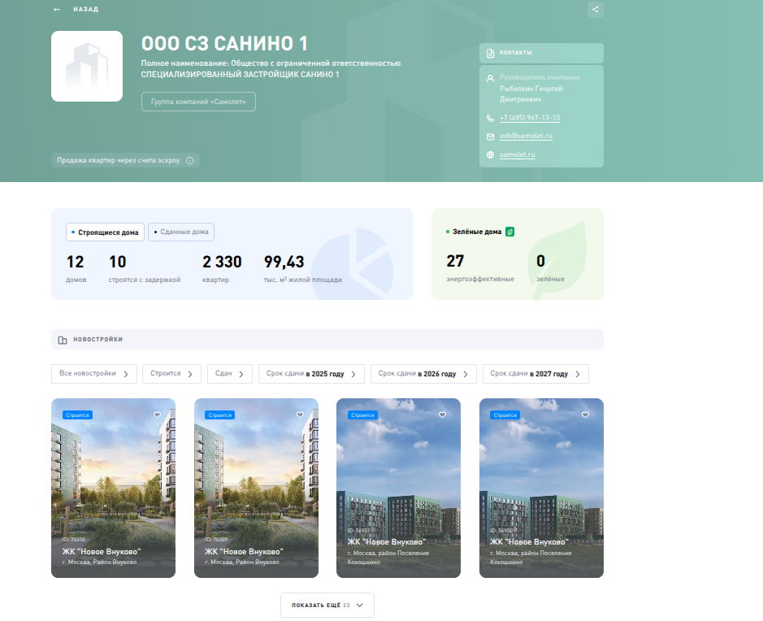
Task: Open the Группа компаний «Самолет» button
Action: click(198, 102)
